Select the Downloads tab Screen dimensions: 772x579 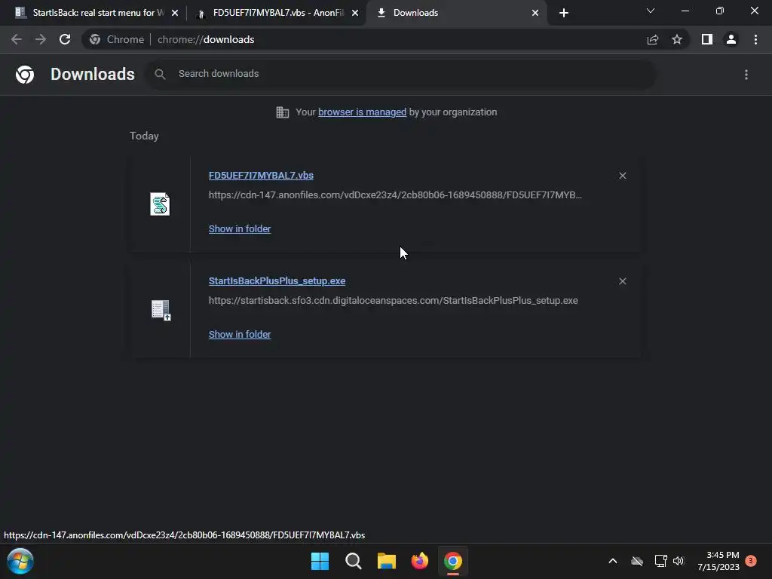click(x=457, y=13)
